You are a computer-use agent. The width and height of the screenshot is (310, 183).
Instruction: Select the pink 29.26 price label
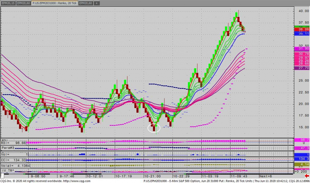302,61
